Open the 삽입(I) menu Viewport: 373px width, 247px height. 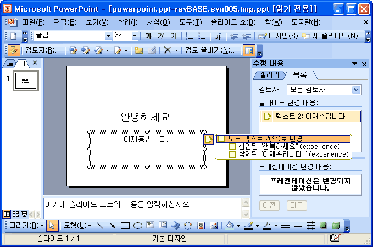click(x=127, y=22)
